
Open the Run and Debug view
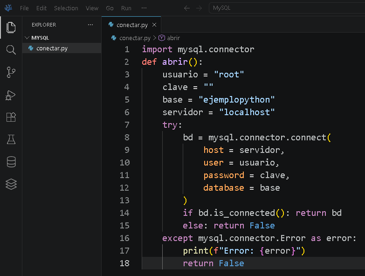click(x=11, y=95)
